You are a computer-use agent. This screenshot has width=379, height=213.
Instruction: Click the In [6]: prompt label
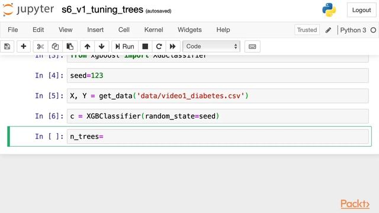[49, 116]
